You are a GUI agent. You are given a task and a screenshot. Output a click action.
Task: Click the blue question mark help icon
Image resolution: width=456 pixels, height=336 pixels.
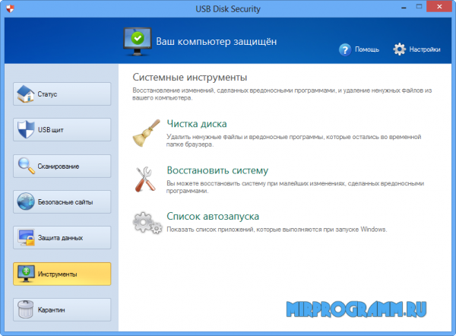tap(345, 49)
